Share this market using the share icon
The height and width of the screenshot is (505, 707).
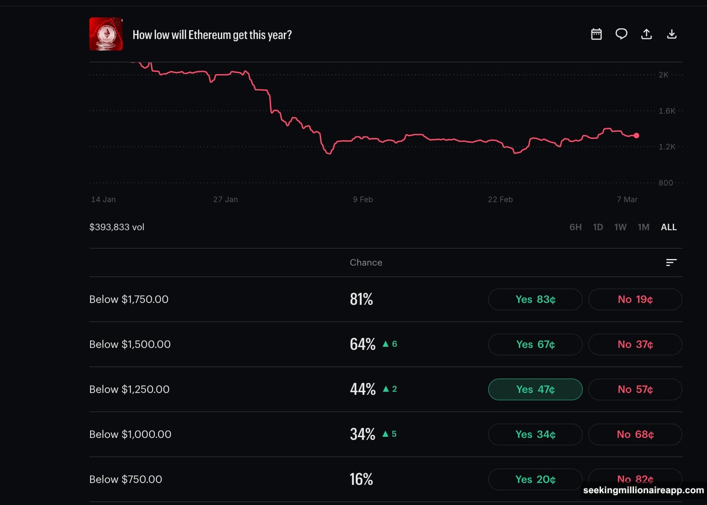coord(646,34)
